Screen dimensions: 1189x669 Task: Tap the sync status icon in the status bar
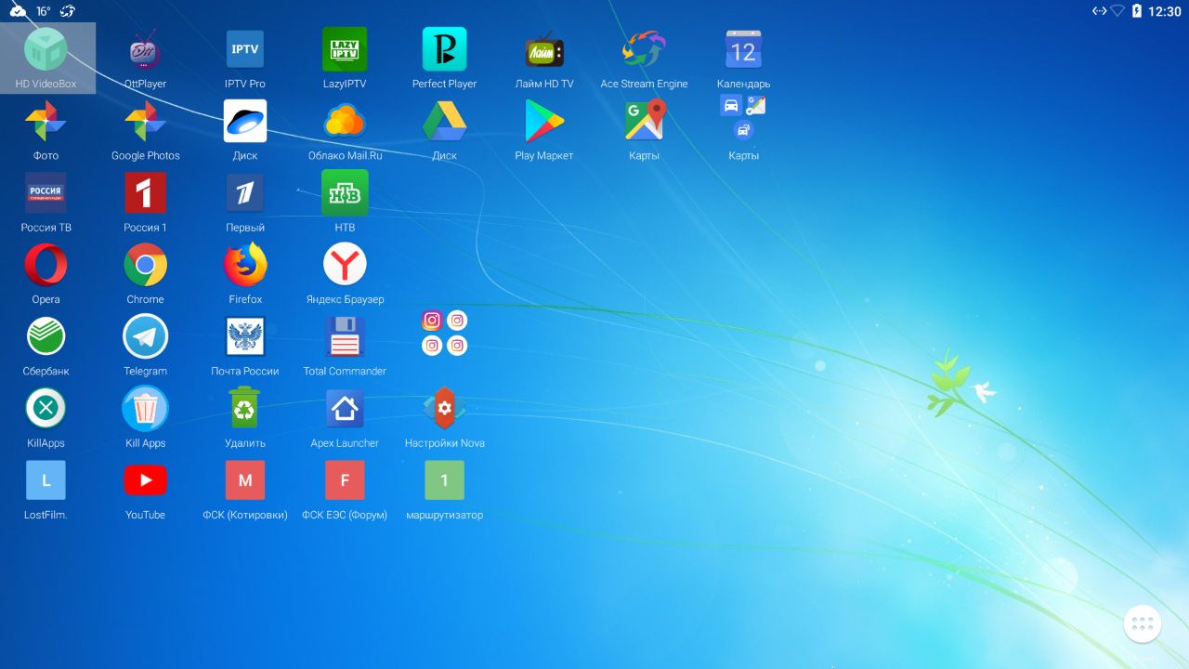point(67,11)
